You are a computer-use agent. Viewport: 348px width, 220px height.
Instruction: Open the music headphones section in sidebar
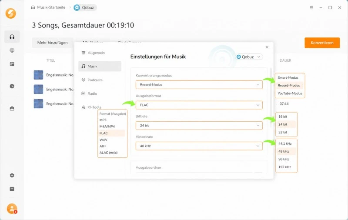(x=12, y=37)
